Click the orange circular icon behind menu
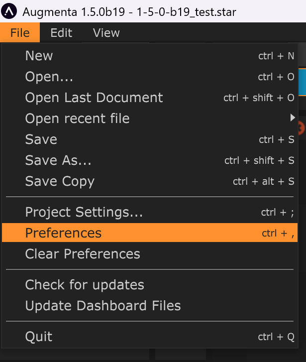306x362 pixels. 302,128
